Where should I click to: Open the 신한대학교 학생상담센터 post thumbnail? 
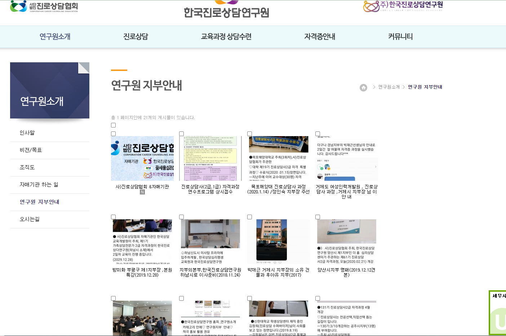(279, 318)
